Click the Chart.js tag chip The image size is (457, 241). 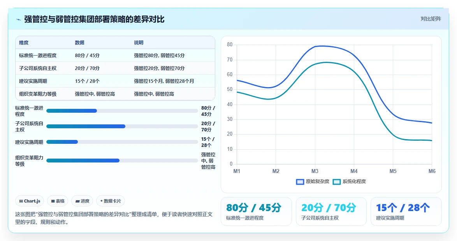click(x=30, y=201)
